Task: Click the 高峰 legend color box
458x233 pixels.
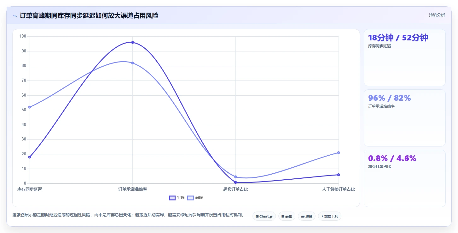Action: tap(190, 198)
